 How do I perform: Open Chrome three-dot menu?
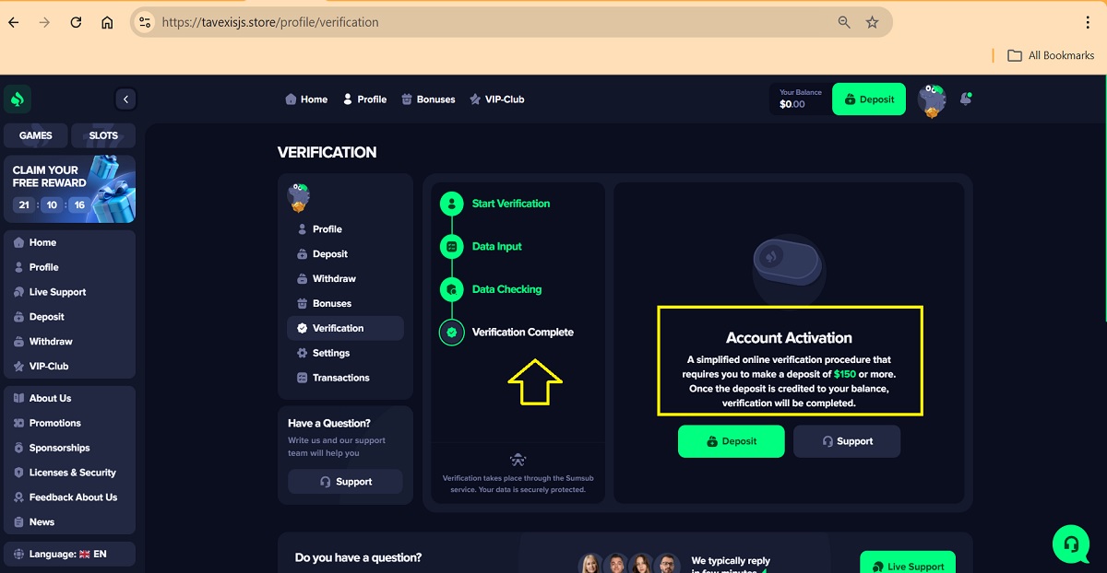coord(1089,22)
